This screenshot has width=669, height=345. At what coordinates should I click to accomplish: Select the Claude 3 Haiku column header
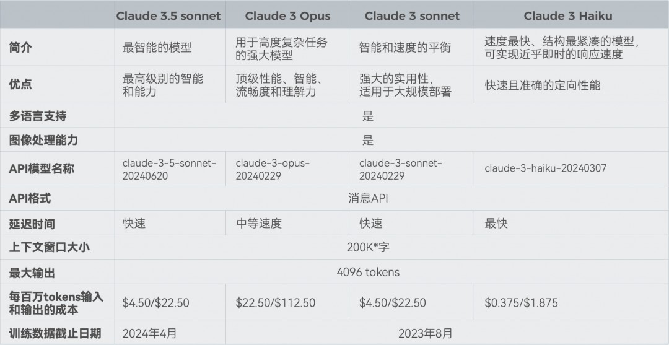567,16
